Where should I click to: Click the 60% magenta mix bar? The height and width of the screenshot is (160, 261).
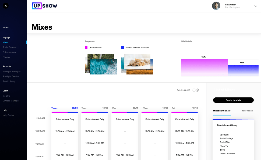point(204,67)
